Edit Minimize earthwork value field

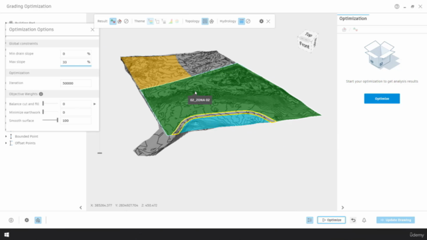click(x=75, y=113)
